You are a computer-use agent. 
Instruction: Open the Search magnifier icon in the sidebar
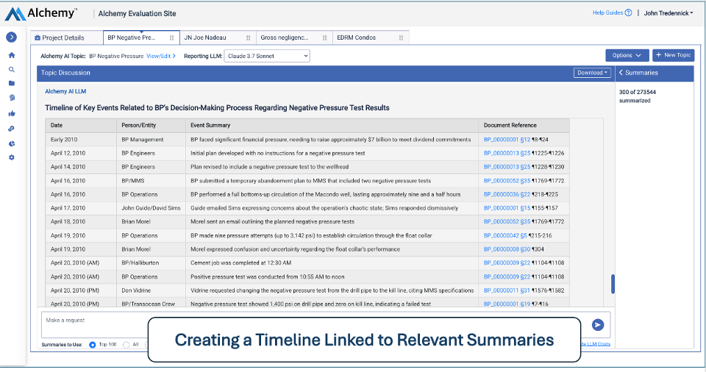pos(12,69)
